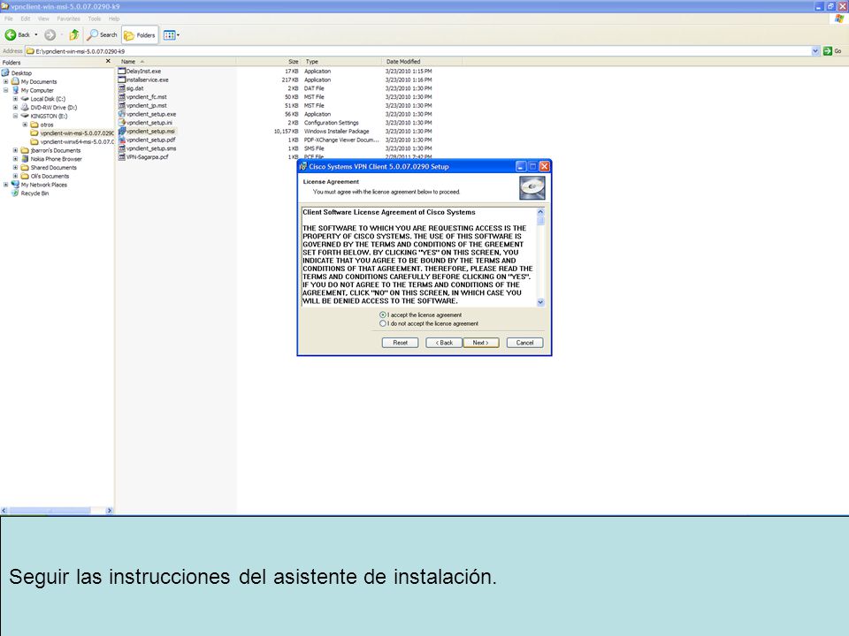Click the vpnclient_setup.exe file icon
The height and width of the screenshot is (636, 849).
122,114
